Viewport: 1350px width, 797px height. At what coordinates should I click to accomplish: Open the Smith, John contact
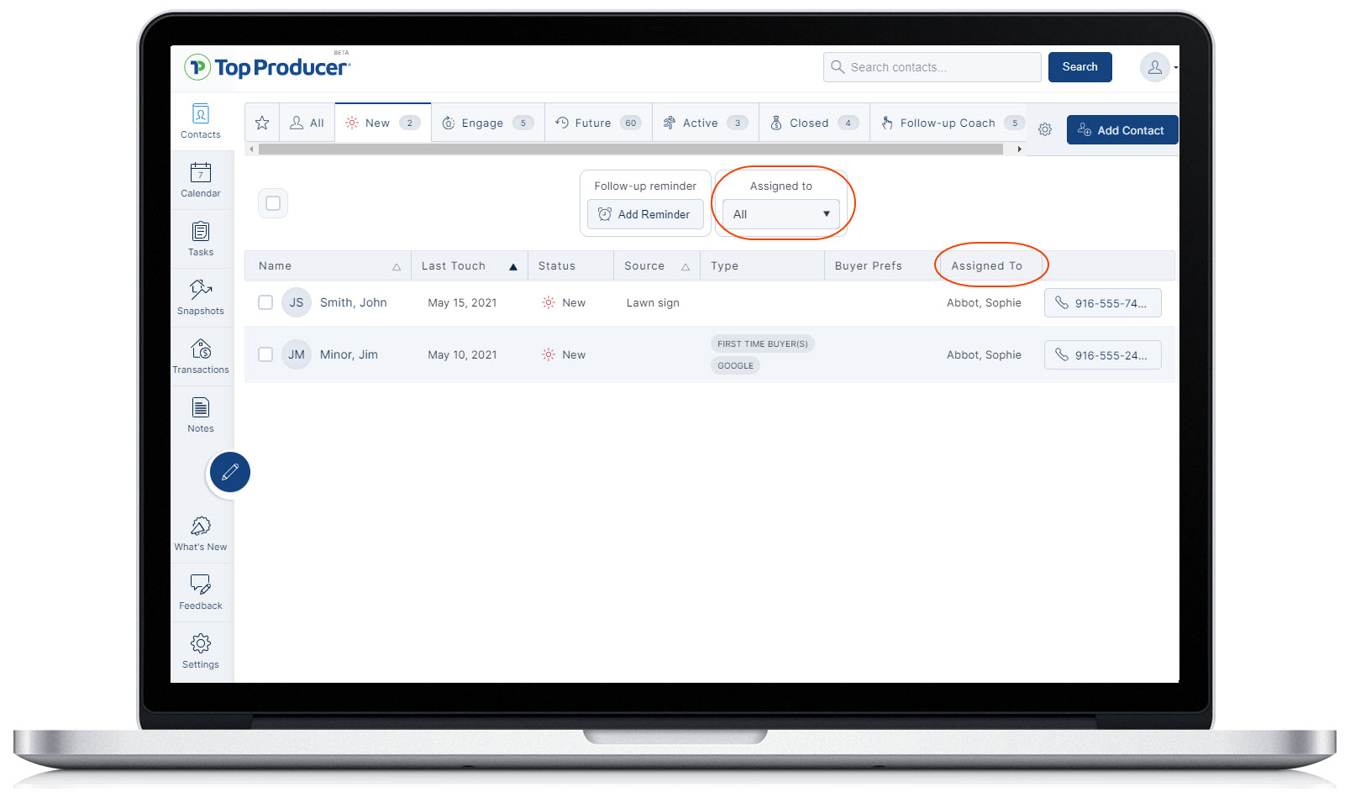tap(354, 302)
